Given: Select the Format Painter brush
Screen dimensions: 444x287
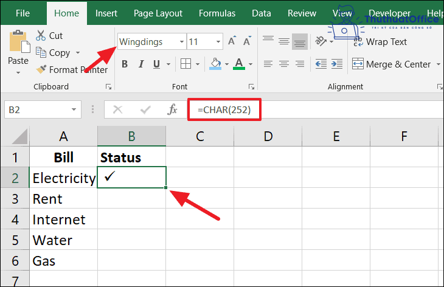Looking at the screenshot, I should tap(41, 69).
